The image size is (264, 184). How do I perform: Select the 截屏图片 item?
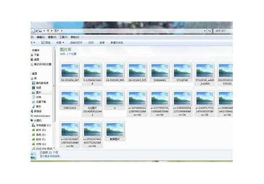coord(115,129)
